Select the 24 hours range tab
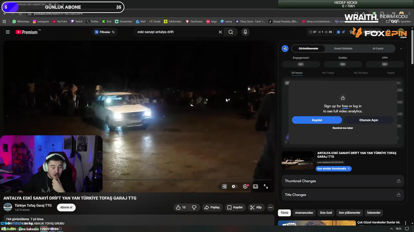 (x=297, y=73)
